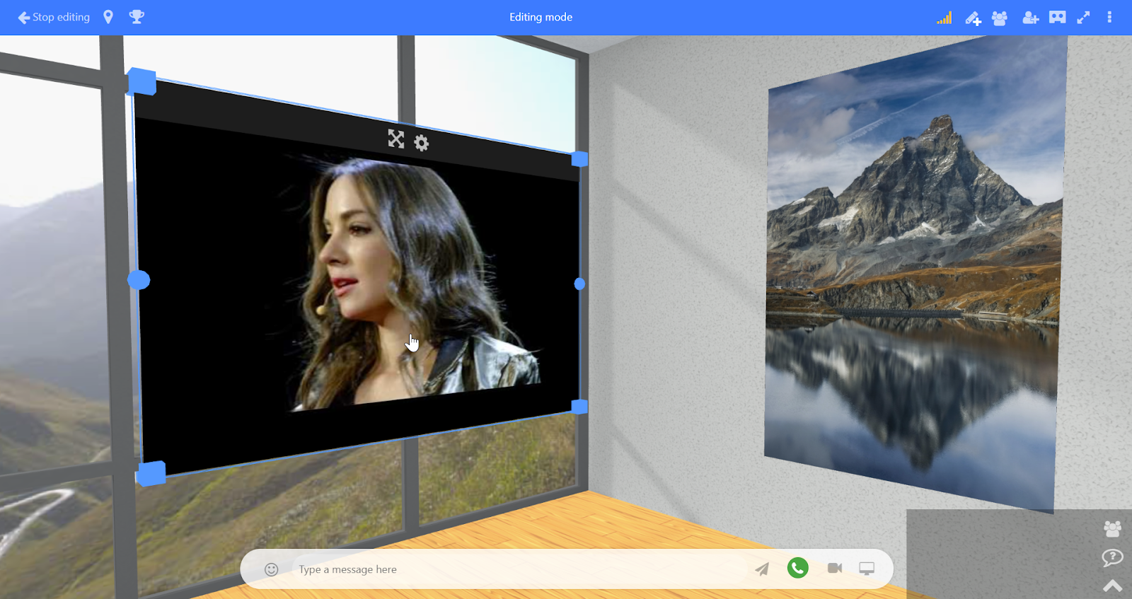Open the emoji picker in chat bar

272,569
